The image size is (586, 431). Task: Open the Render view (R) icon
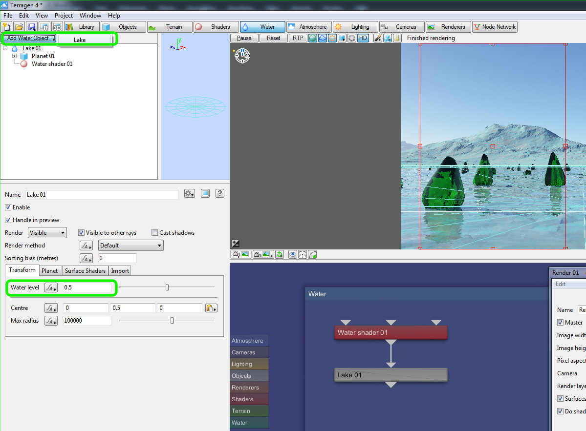pyautogui.click(x=44, y=27)
